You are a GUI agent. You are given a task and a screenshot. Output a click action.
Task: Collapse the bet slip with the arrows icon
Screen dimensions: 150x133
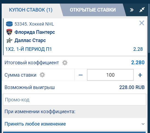pos(142,10)
